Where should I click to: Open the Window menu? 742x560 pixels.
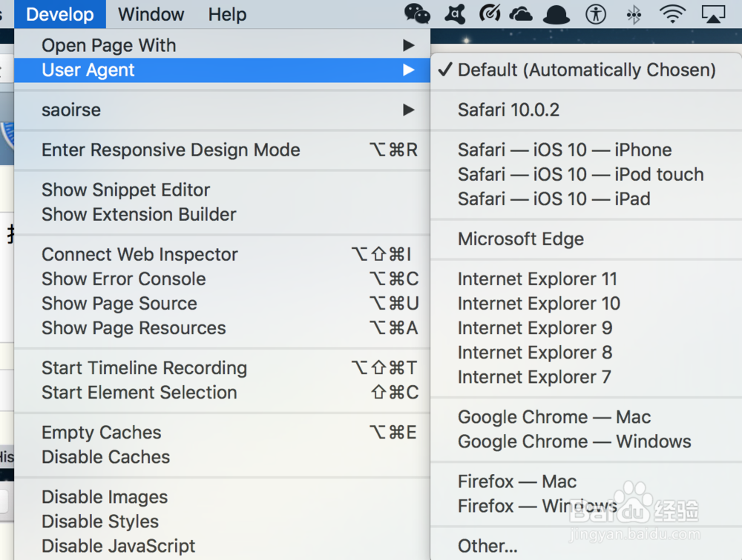[151, 14]
